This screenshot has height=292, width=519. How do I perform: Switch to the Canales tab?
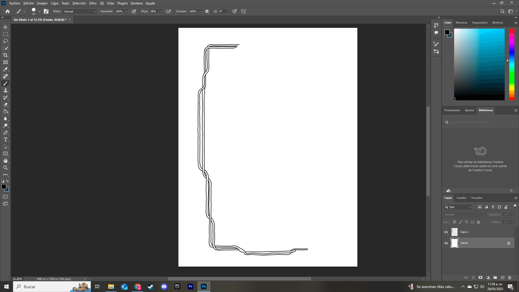[x=461, y=198]
